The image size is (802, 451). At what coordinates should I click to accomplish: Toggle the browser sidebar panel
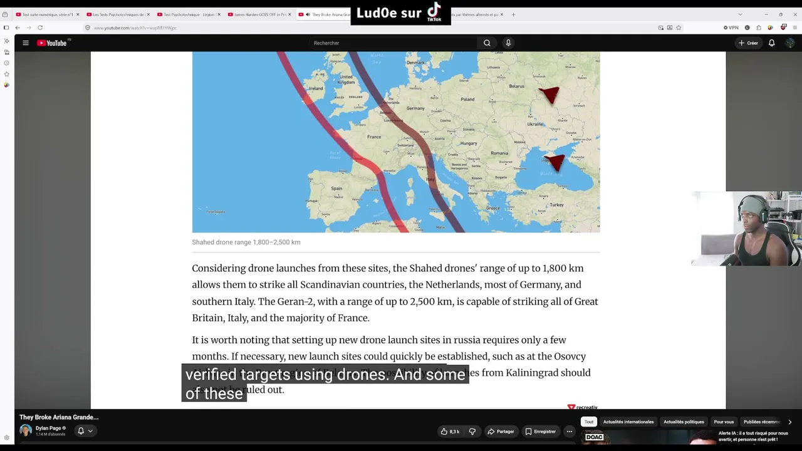pyautogui.click(x=6, y=28)
